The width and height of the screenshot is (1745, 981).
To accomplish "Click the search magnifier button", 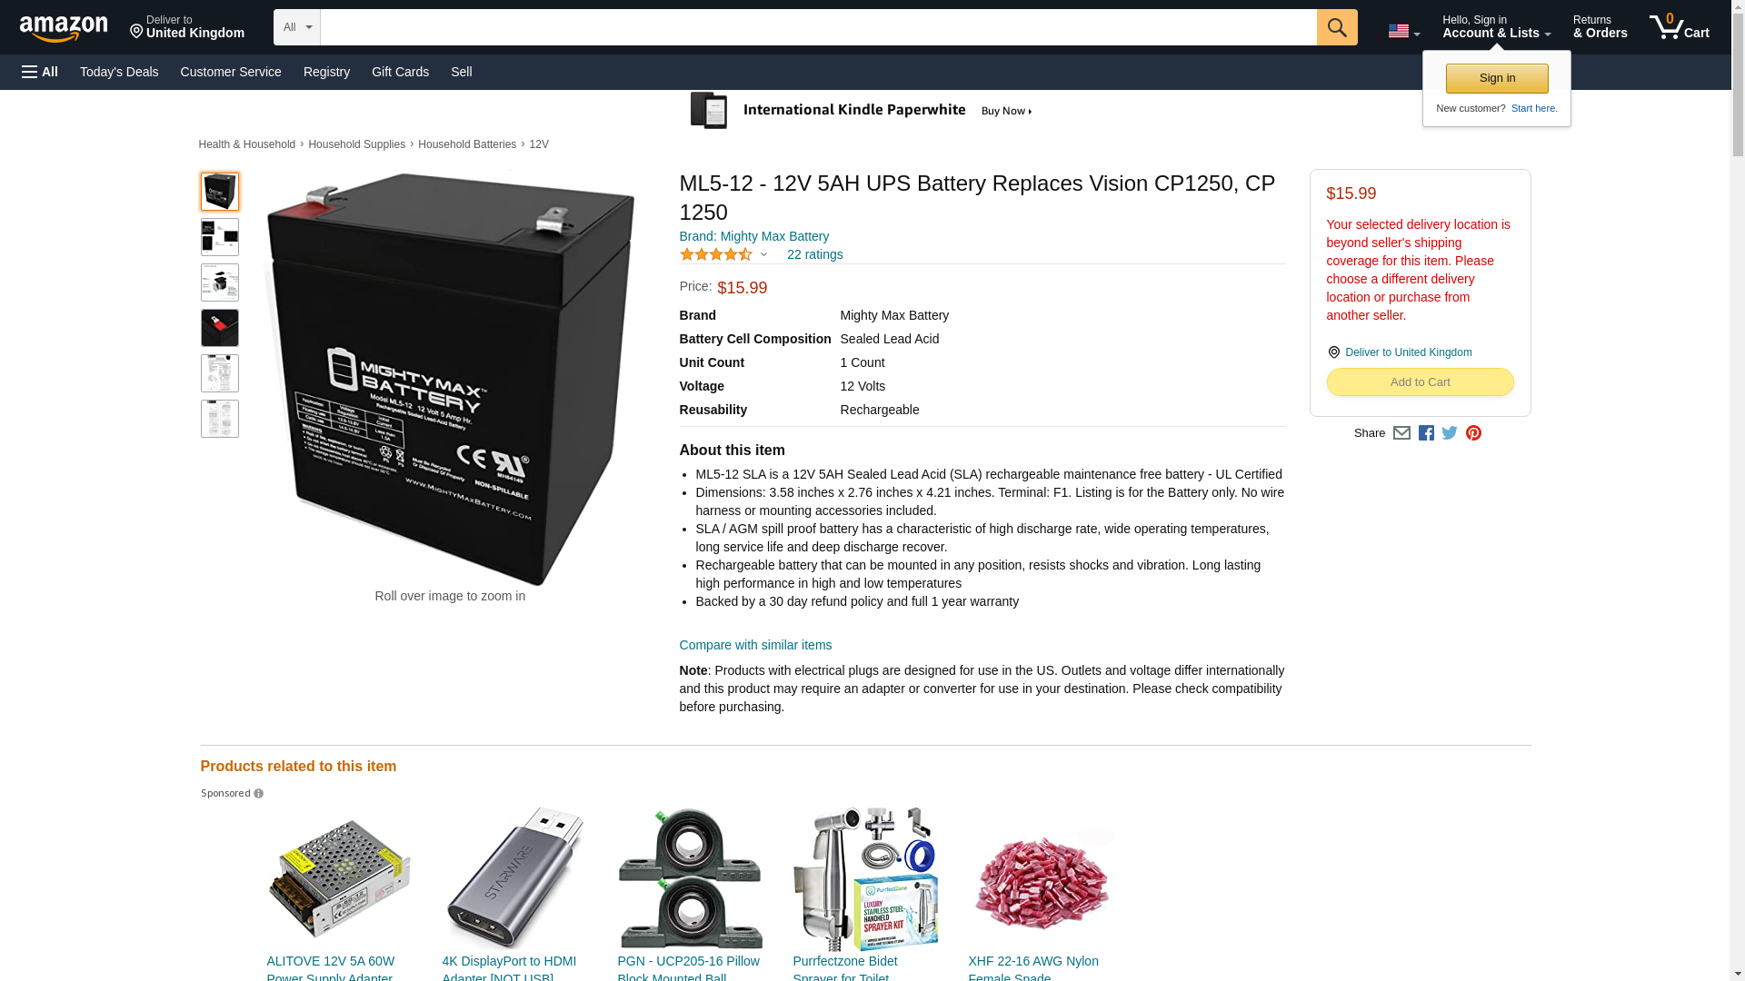I will [x=1336, y=27].
